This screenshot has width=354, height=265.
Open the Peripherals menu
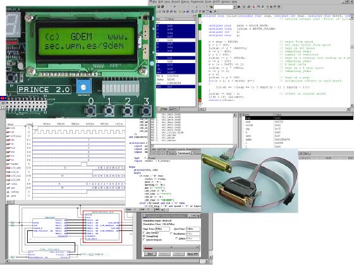pos(197,1)
